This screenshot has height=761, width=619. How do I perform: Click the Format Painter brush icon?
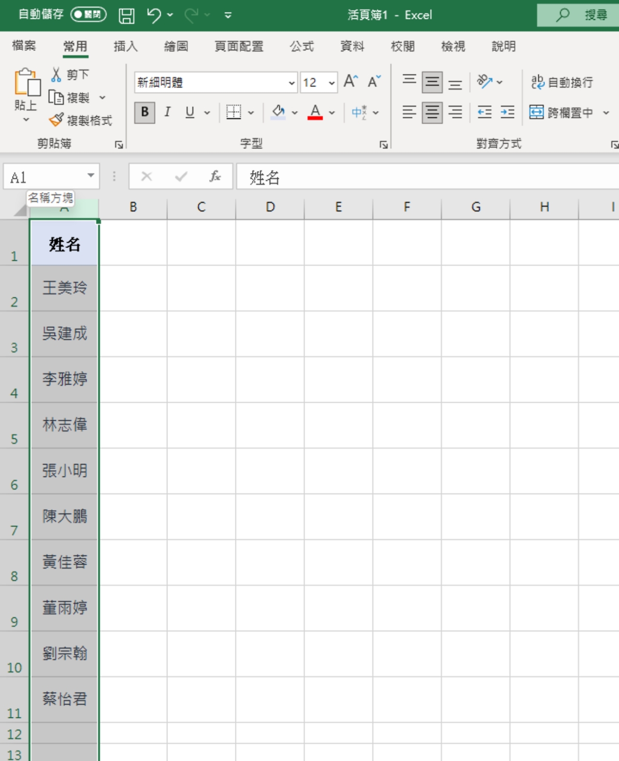coord(56,121)
